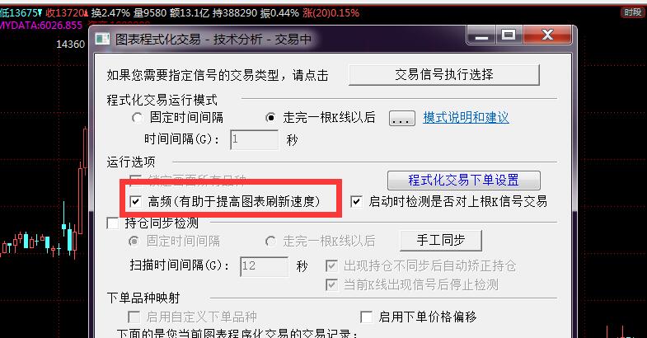Toggle 启动时检测是否对上根K信号交易 checkbox
This screenshot has height=338, width=647.
pos(356,202)
